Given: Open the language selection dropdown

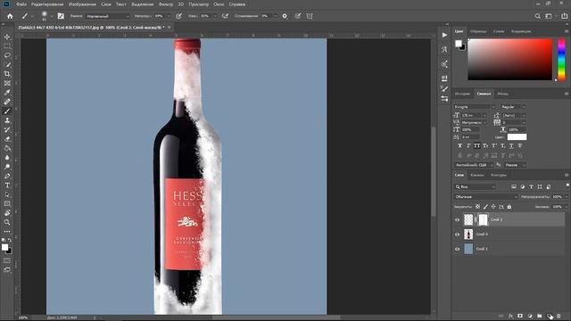Looking at the screenshot, I should click(474, 165).
